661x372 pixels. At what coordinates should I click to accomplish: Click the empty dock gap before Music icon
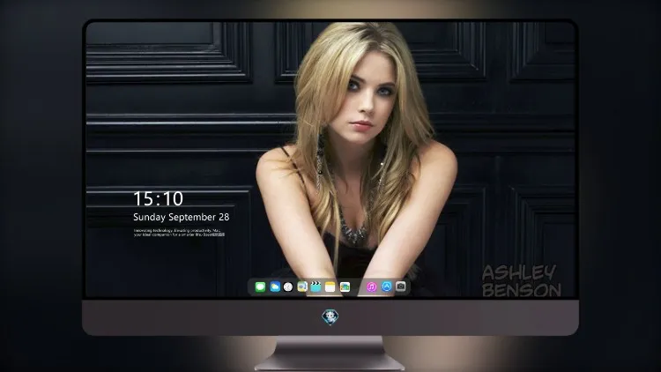click(359, 286)
